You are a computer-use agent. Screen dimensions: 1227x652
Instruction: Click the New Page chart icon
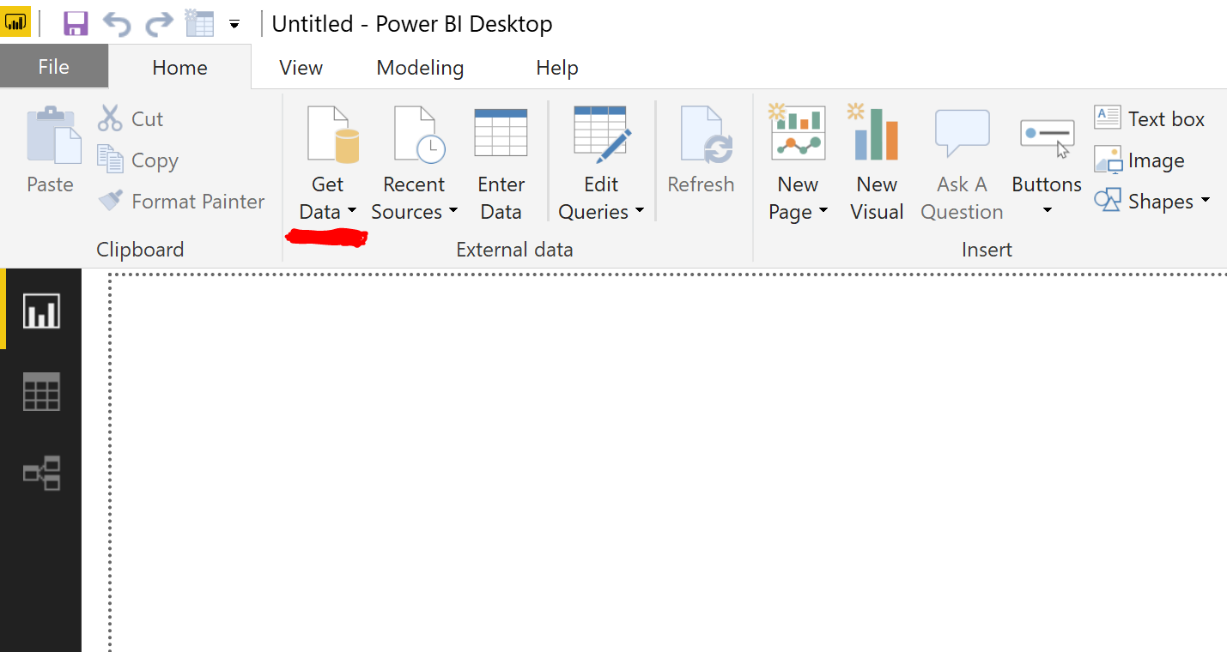(x=797, y=132)
